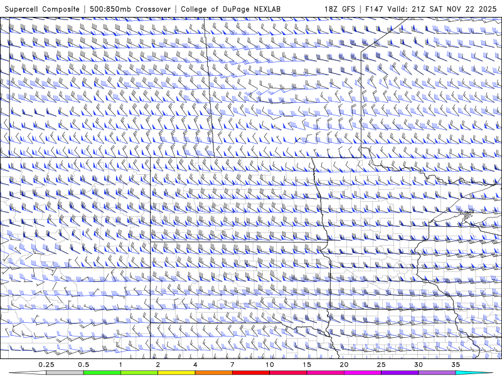
Task: Click the "35" legend value
Action: pos(456,365)
